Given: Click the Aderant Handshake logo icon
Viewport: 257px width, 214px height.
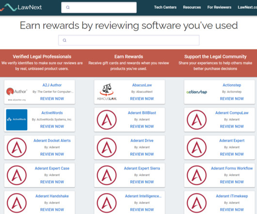Looking at the screenshot, I should point(16,203).
